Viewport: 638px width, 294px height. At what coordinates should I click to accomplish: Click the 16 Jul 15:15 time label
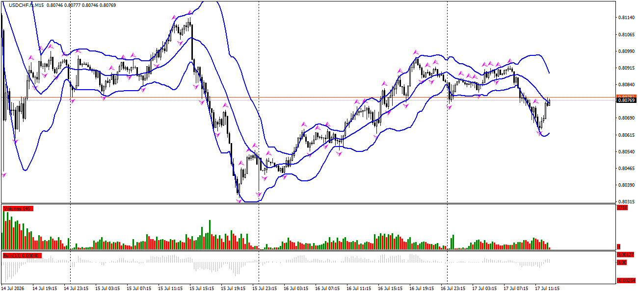pos(389,289)
